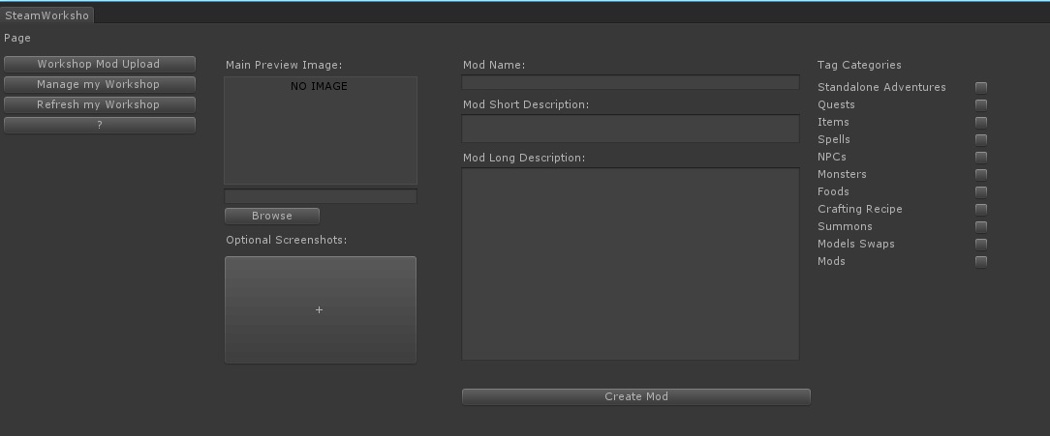
Task: Click the Models Swaps label text
Action: pos(856,244)
